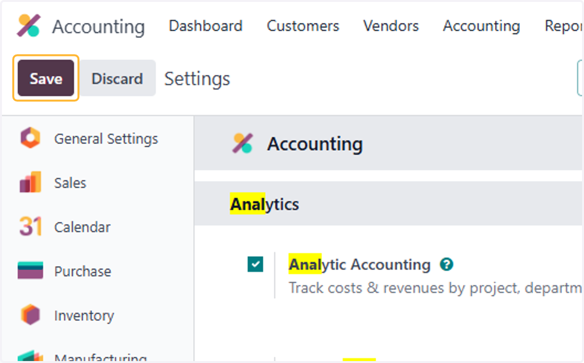
Task: Click the Accounting app title text
Action: [98, 27]
